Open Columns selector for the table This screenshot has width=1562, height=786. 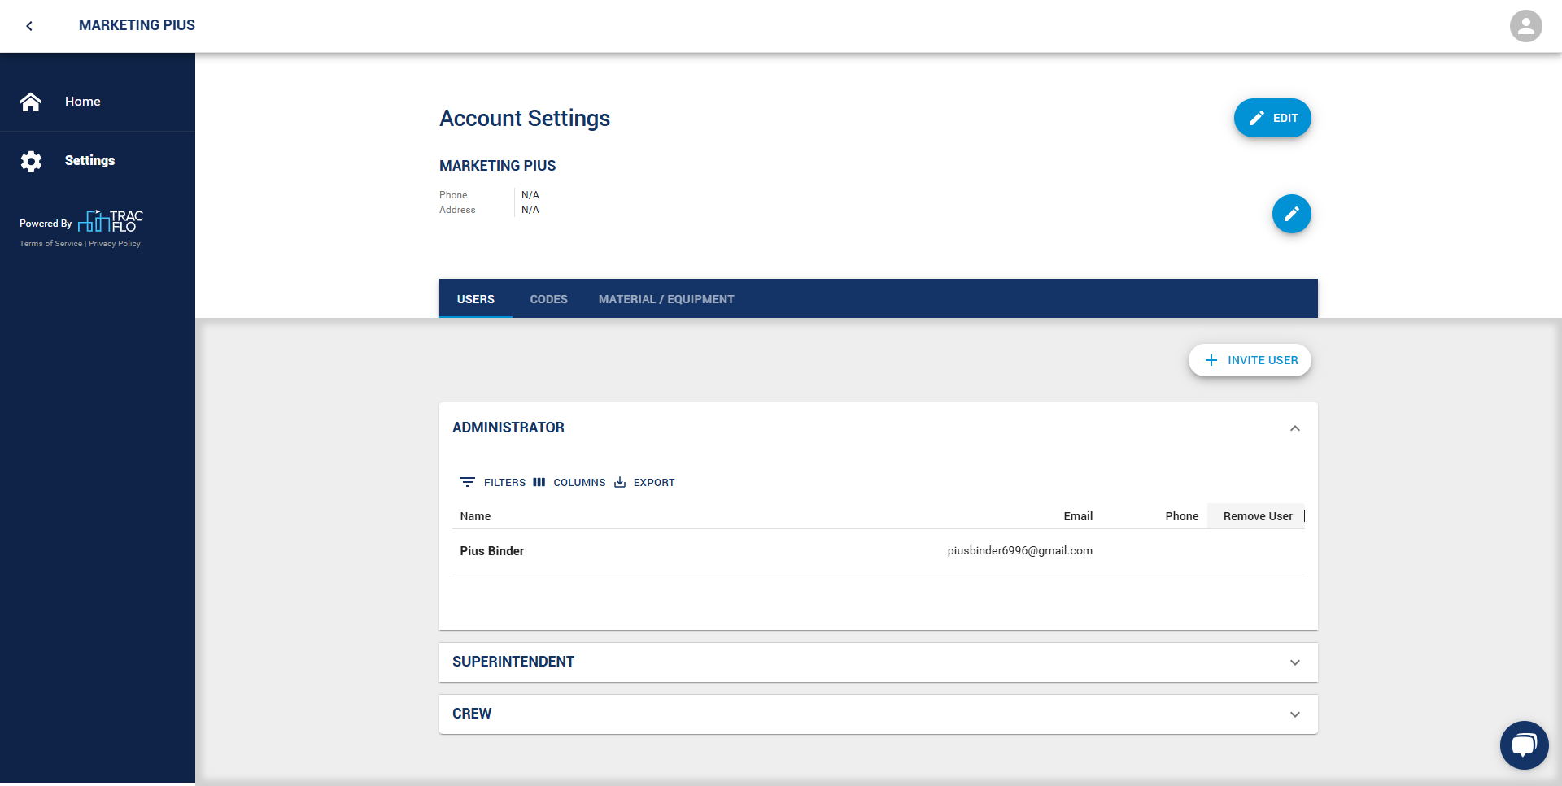click(x=569, y=482)
